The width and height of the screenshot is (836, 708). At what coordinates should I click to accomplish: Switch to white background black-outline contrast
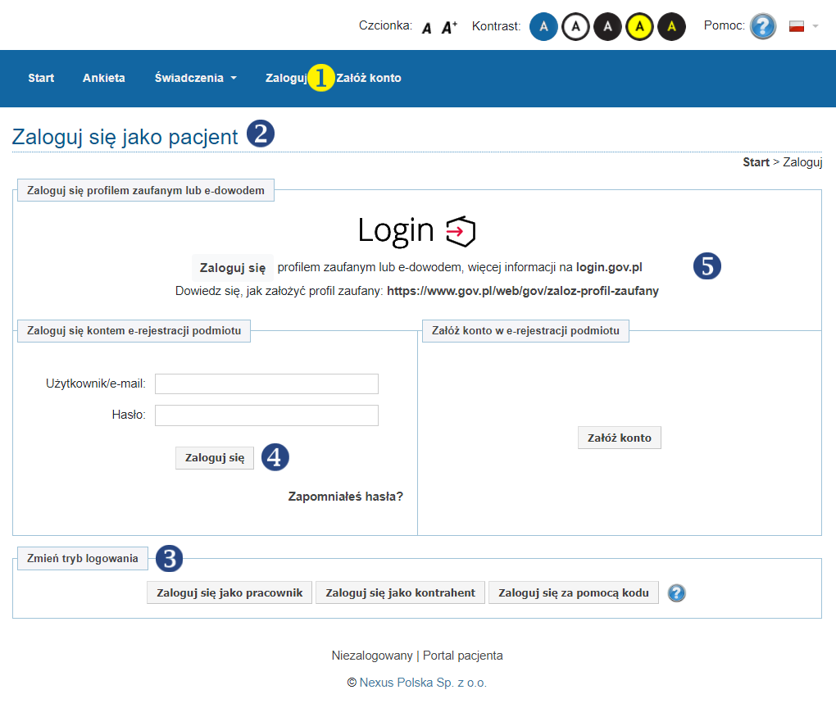[x=575, y=27]
